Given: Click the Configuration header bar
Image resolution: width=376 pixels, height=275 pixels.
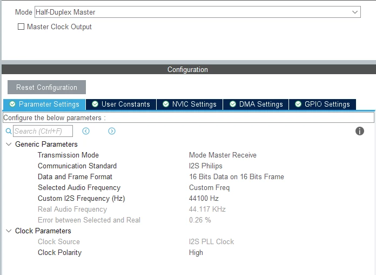Looking at the screenshot, I should coord(189,69).
